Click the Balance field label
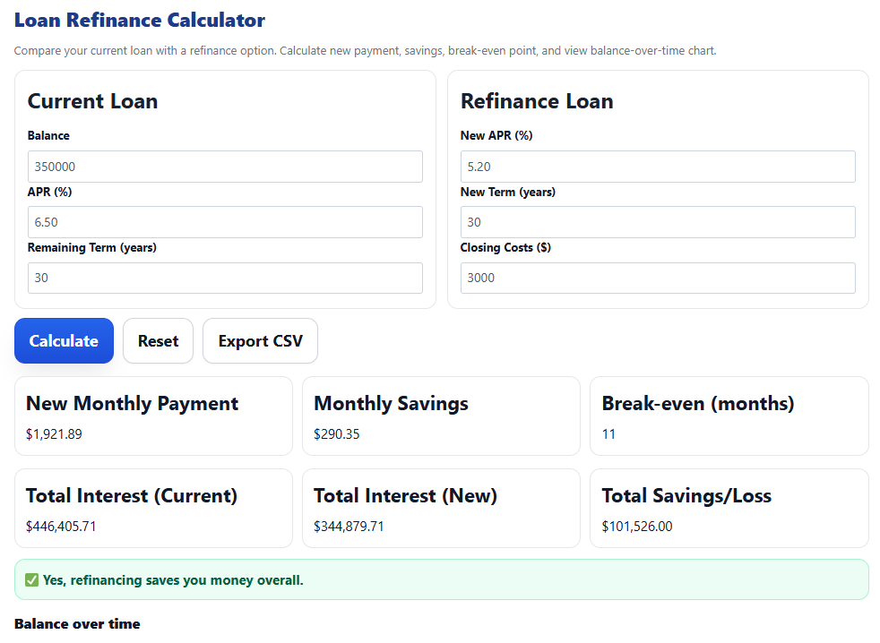The width and height of the screenshot is (880, 643). tap(48, 135)
